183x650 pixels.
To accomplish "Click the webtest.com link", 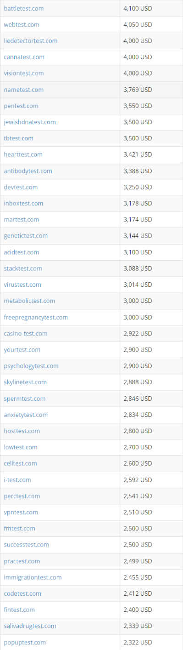I will click(22, 24).
